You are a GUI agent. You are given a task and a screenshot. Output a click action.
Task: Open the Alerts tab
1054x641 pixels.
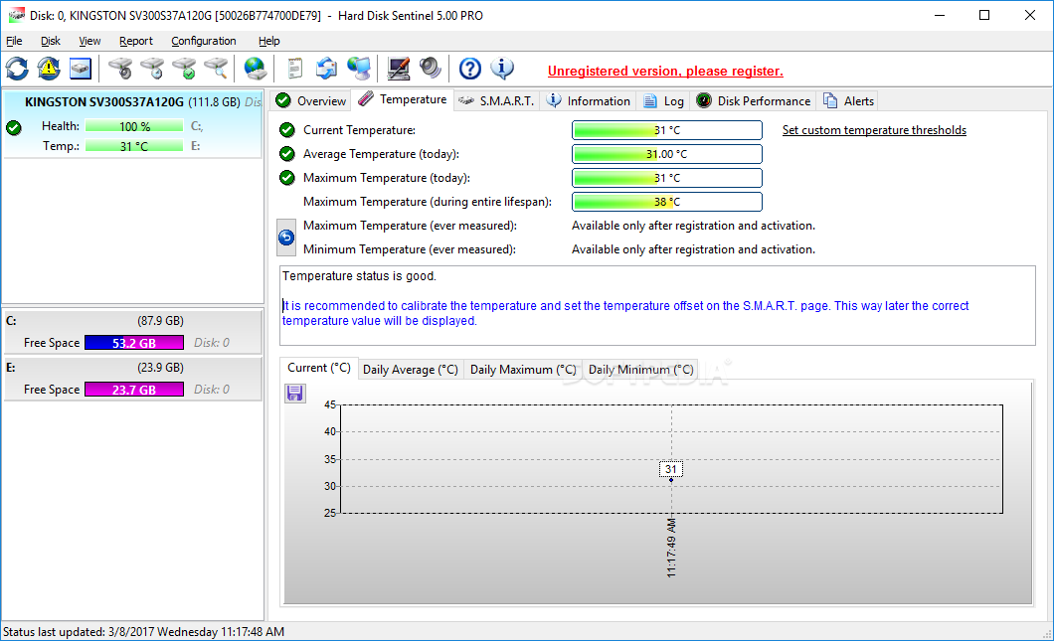point(849,100)
